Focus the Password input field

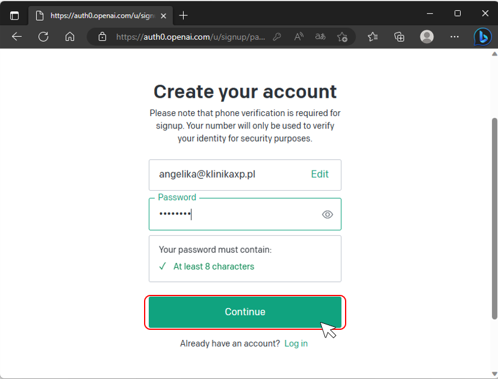click(x=245, y=214)
